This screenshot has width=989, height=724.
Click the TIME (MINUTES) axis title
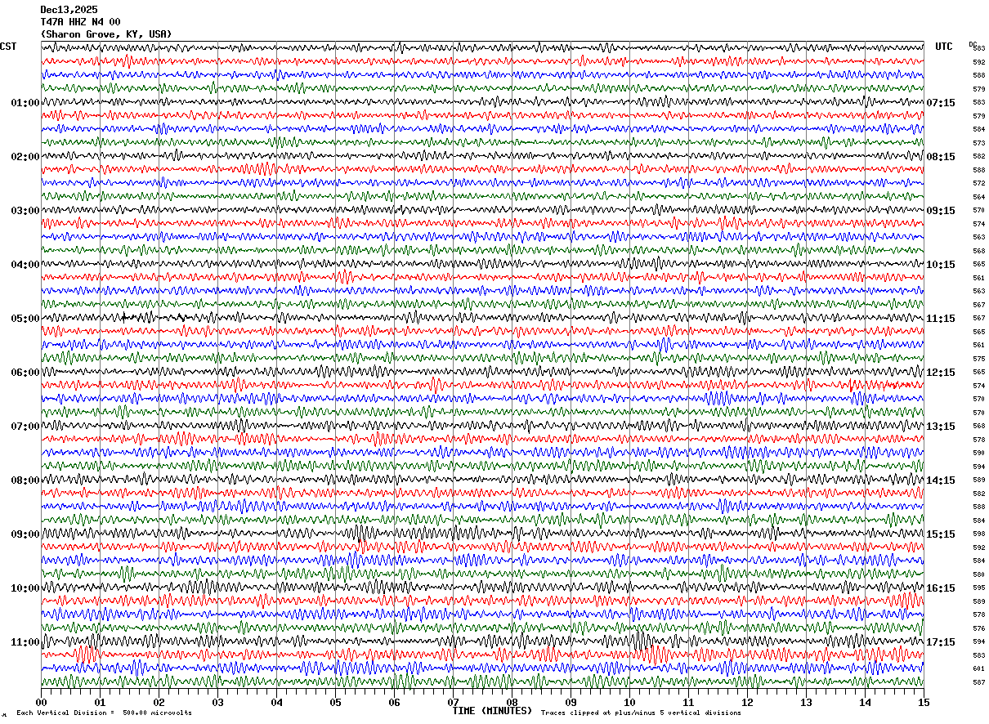click(492, 711)
